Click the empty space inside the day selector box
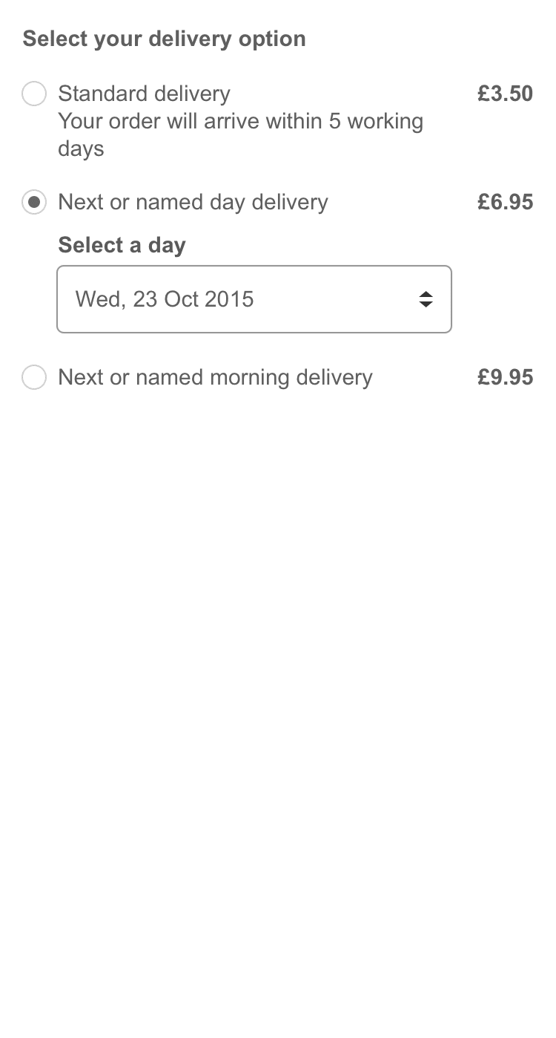Image resolution: width=556 pixels, height=1038 pixels. point(334,299)
